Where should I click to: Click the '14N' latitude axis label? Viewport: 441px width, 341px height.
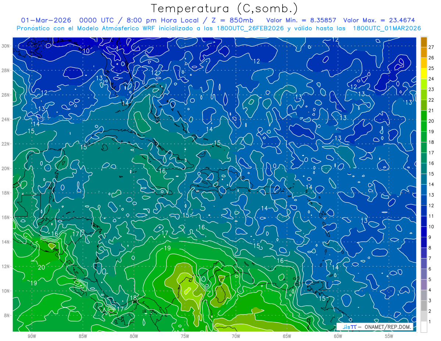point(6,242)
